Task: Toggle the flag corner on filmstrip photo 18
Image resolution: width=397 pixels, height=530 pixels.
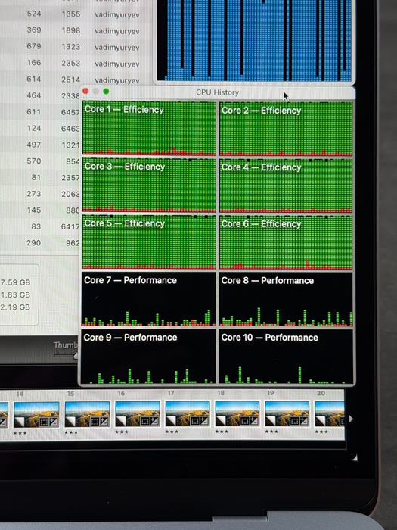Action: 221,419
